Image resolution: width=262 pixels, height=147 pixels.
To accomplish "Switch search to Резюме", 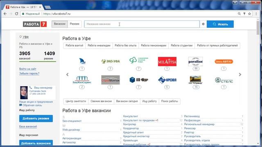I will pos(75,24).
